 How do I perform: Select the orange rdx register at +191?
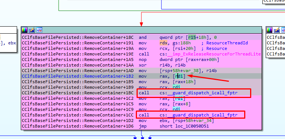tap(163, 43)
